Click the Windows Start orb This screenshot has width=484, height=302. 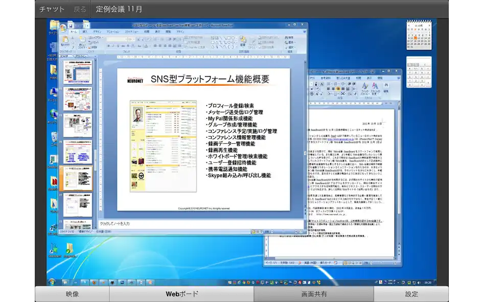[x=52, y=282]
